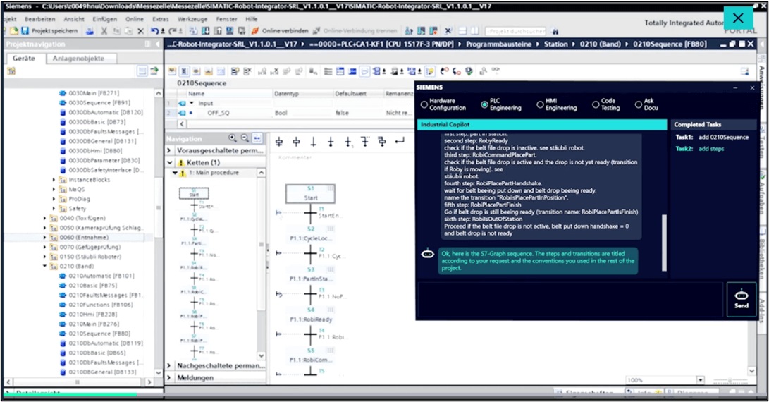Image resolution: width=769 pixels, height=402 pixels.
Task: Open the Einfügen menu
Action: pyautogui.click(x=105, y=19)
